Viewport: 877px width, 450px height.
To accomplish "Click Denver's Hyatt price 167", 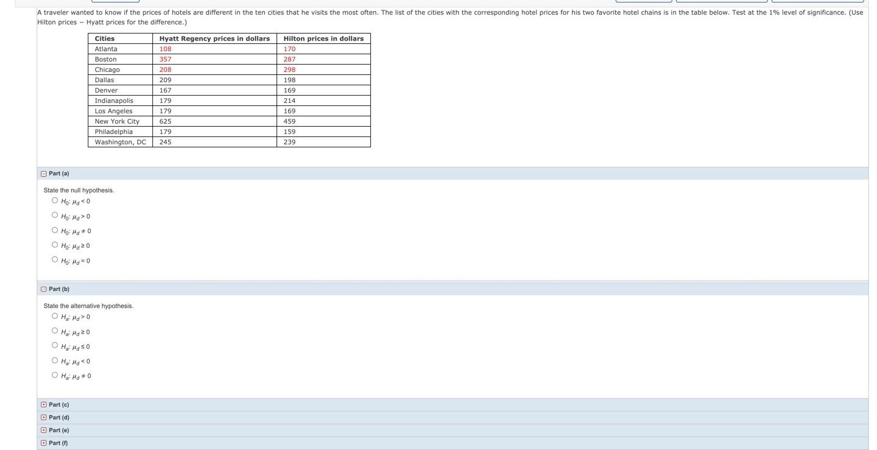I will 215,90.
